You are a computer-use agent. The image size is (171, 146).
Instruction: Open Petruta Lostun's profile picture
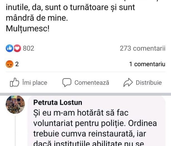15,104
